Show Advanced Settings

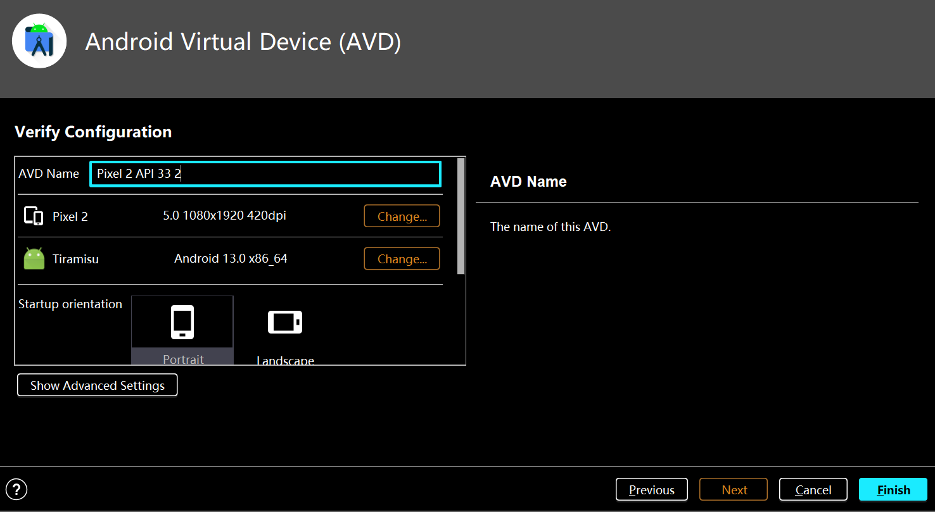pos(98,385)
